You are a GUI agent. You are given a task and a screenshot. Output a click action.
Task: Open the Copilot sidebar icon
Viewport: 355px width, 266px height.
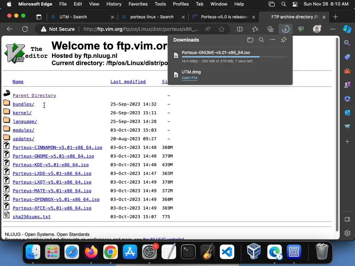tap(347, 29)
